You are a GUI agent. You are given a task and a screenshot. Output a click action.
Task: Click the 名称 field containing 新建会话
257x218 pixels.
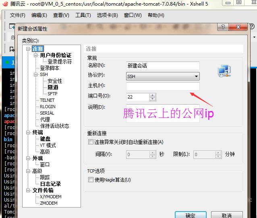coord(163,66)
